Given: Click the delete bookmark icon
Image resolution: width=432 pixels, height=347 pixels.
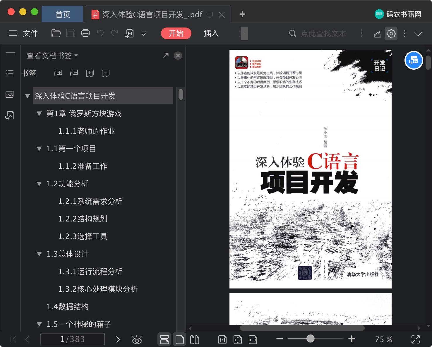Looking at the screenshot, I should click(x=106, y=73).
